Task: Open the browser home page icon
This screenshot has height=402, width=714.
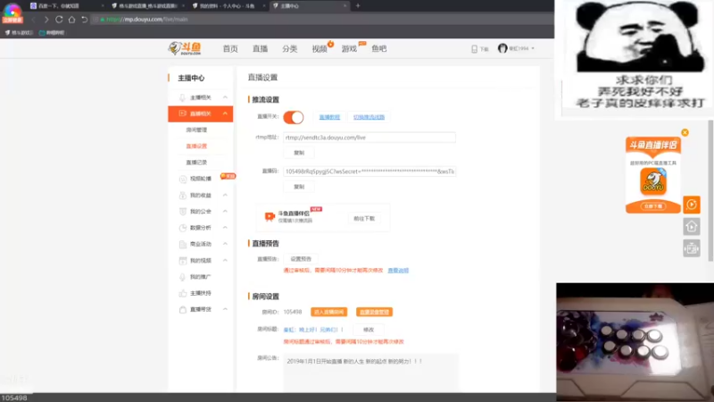Action: click(71, 20)
